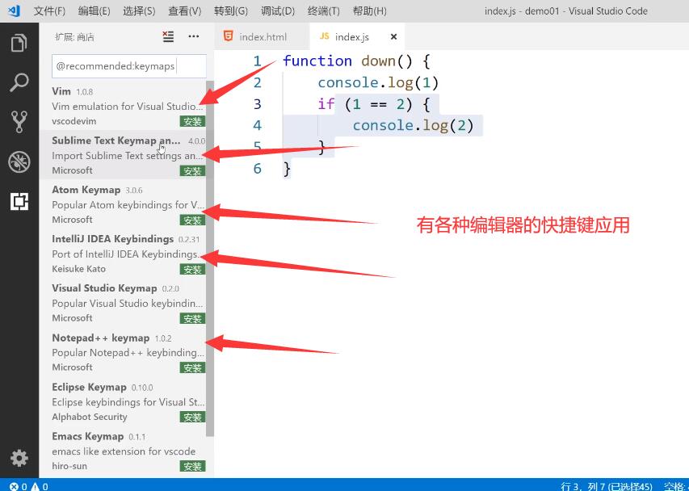Open the 选择(S) menu

point(139,11)
